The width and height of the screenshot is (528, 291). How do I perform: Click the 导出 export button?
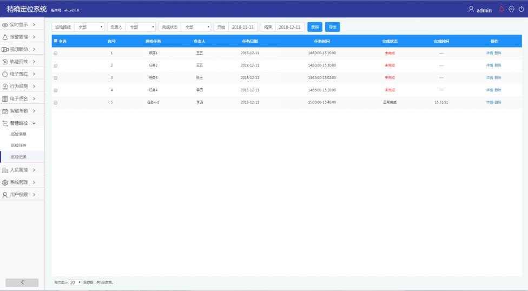pos(332,27)
